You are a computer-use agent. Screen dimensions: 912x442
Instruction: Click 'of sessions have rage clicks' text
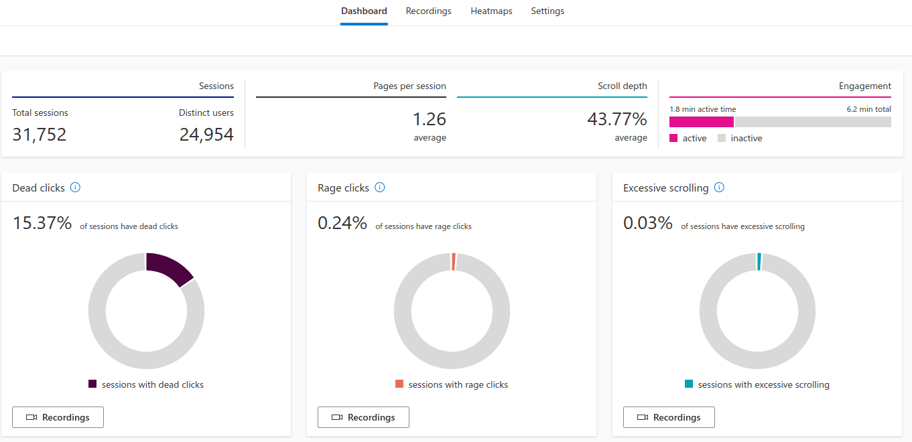(x=424, y=226)
